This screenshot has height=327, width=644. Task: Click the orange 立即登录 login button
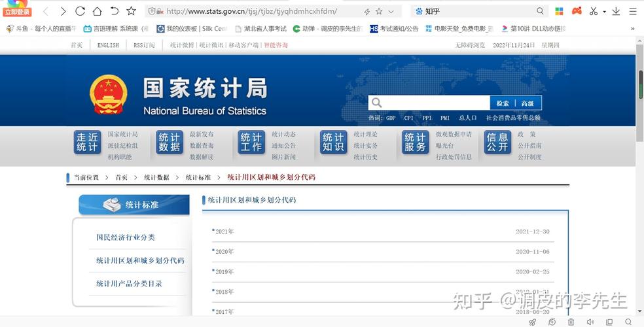pyautogui.click(x=17, y=12)
